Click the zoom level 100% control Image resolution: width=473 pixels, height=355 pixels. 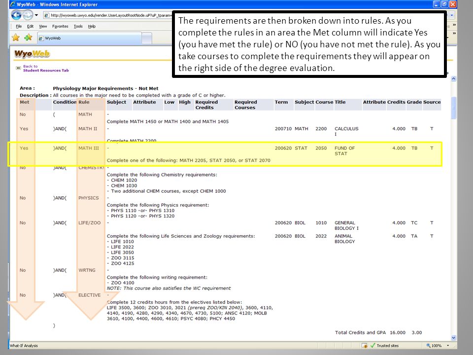[x=434, y=346]
